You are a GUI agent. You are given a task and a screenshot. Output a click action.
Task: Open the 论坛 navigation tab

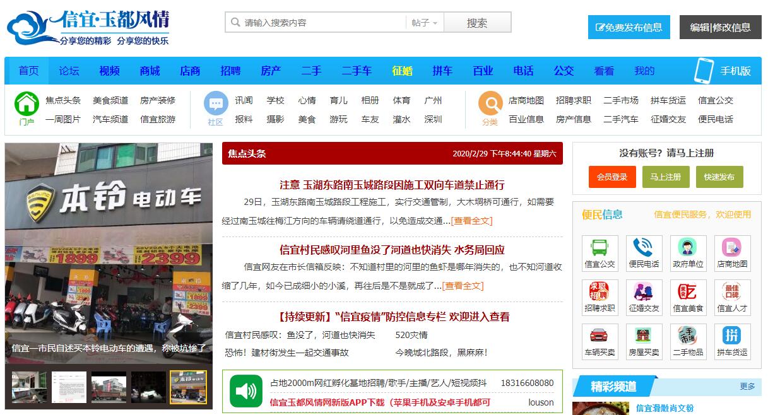(x=69, y=71)
